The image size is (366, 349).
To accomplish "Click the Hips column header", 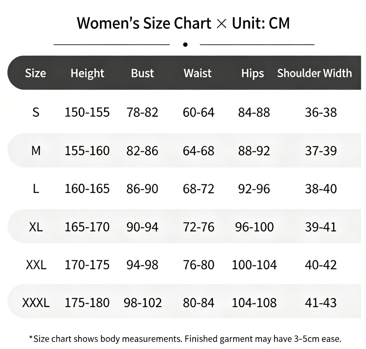I will 253,74.
